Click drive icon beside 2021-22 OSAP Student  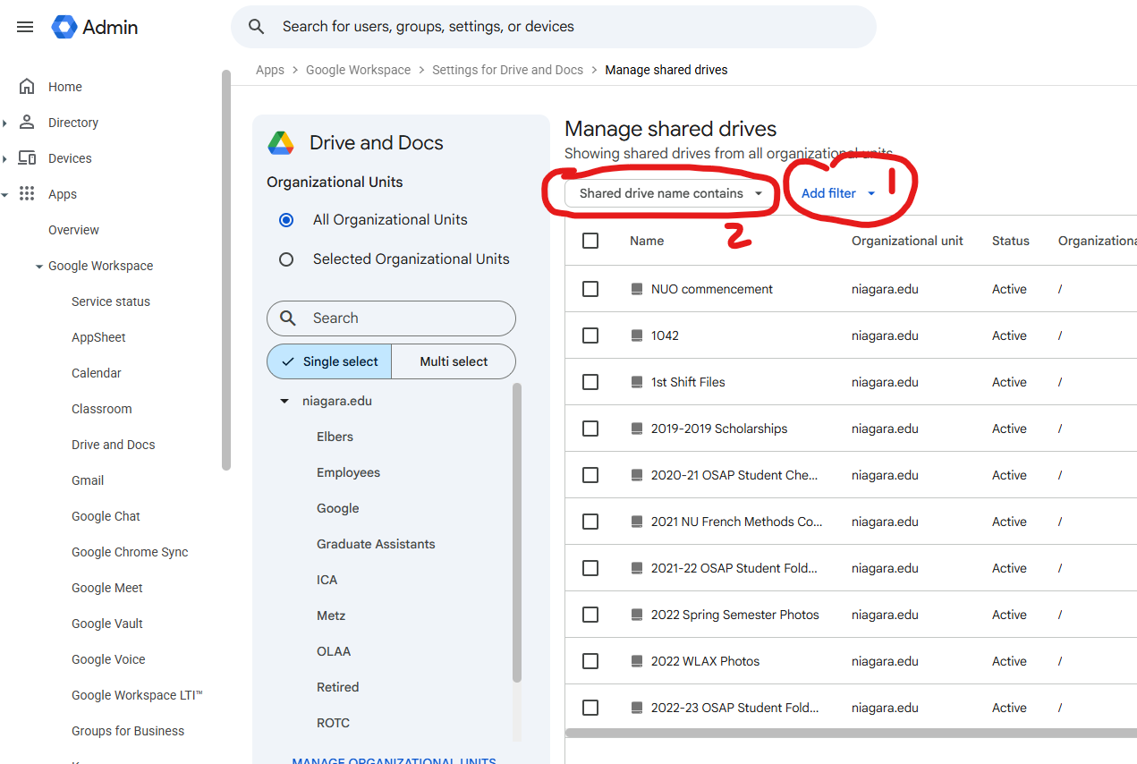point(637,568)
